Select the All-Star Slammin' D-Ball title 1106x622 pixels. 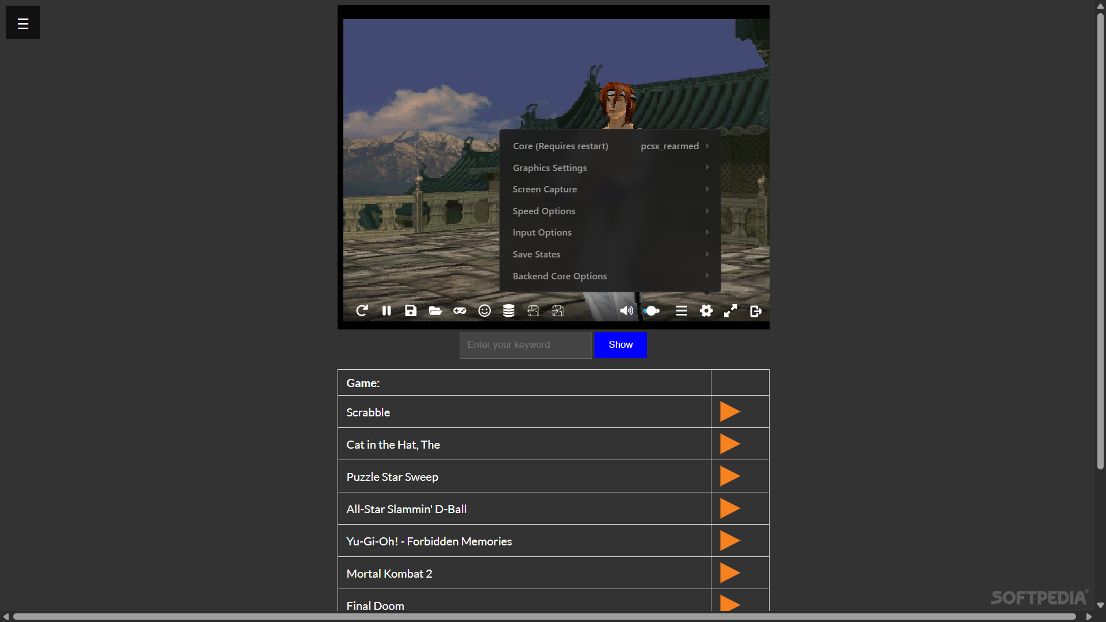pyautogui.click(x=406, y=509)
